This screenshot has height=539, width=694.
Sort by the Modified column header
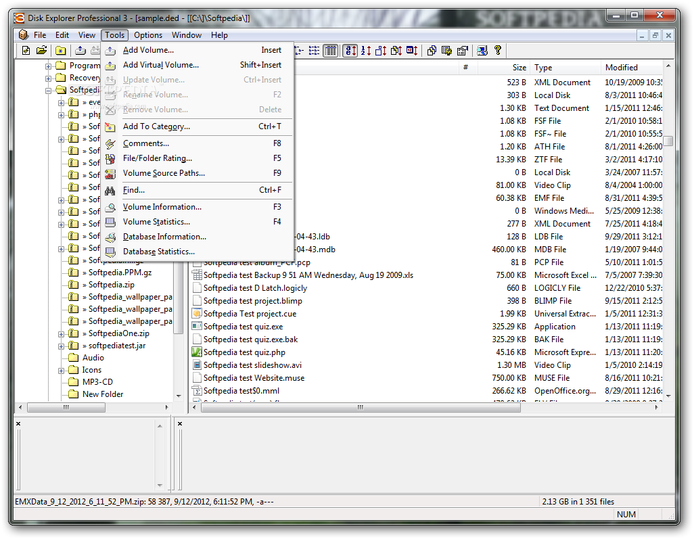point(632,68)
